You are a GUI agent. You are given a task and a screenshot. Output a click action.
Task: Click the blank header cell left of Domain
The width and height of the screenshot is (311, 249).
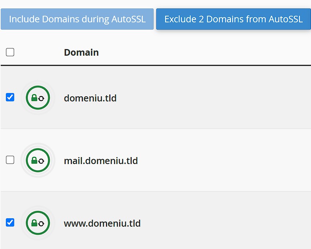38,52
